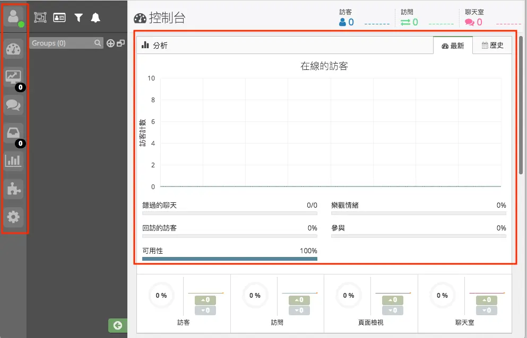Click the 0 % circle in 頁面檢視 card
527x338 pixels.
click(x=349, y=296)
